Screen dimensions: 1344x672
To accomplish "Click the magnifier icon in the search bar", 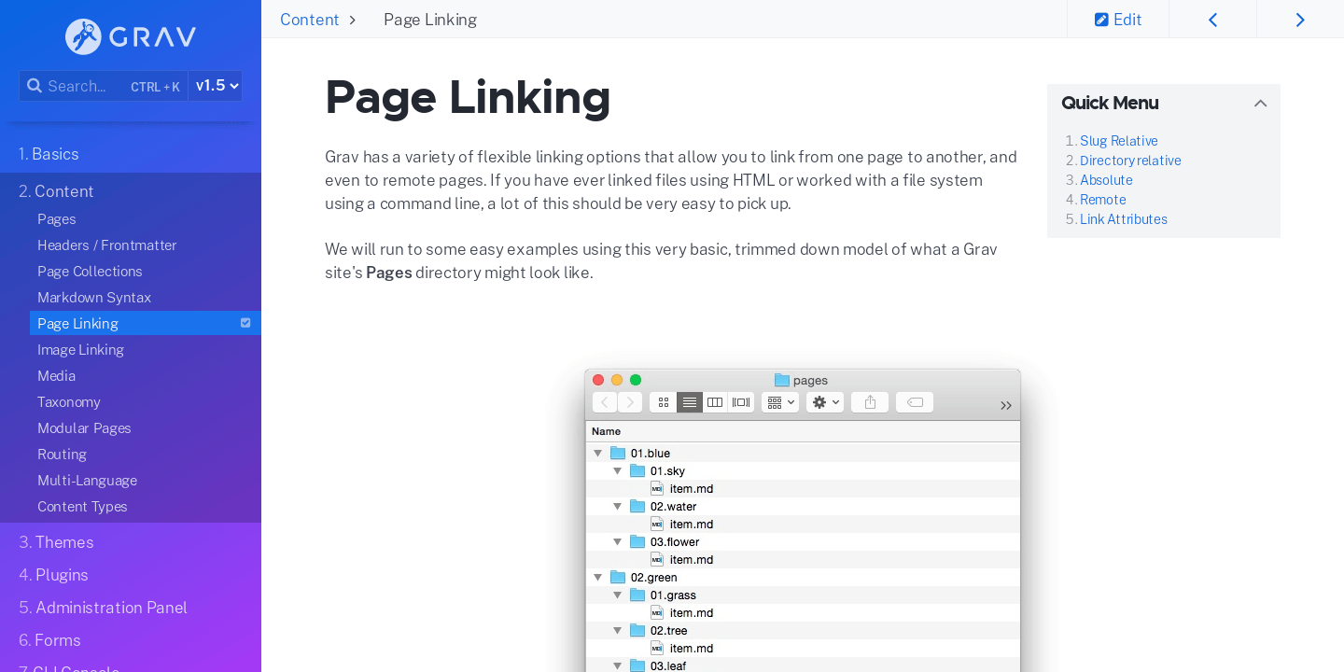I will 35,85.
